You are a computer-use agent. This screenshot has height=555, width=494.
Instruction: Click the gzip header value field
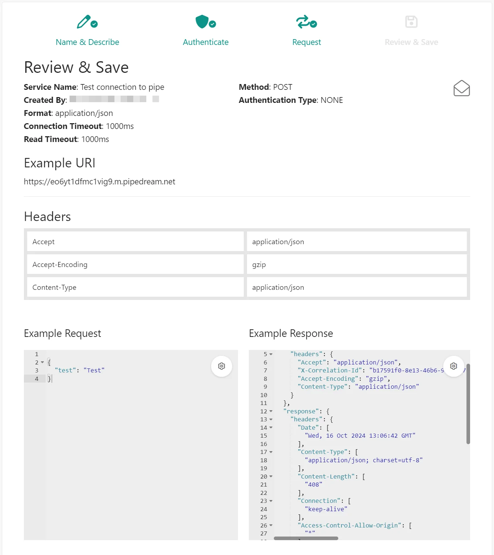(x=357, y=264)
